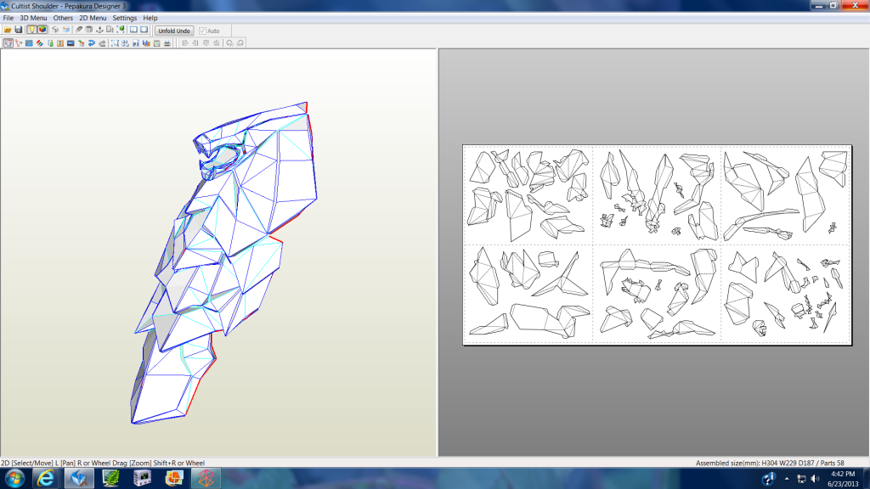Click the gray panel split icon
The width and height of the screenshot is (870, 489).
[110, 30]
